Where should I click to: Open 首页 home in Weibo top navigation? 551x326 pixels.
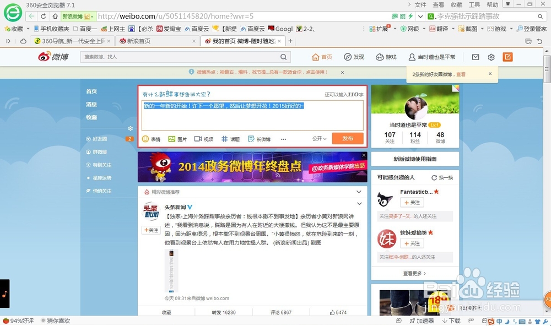pyautogui.click(x=322, y=57)
